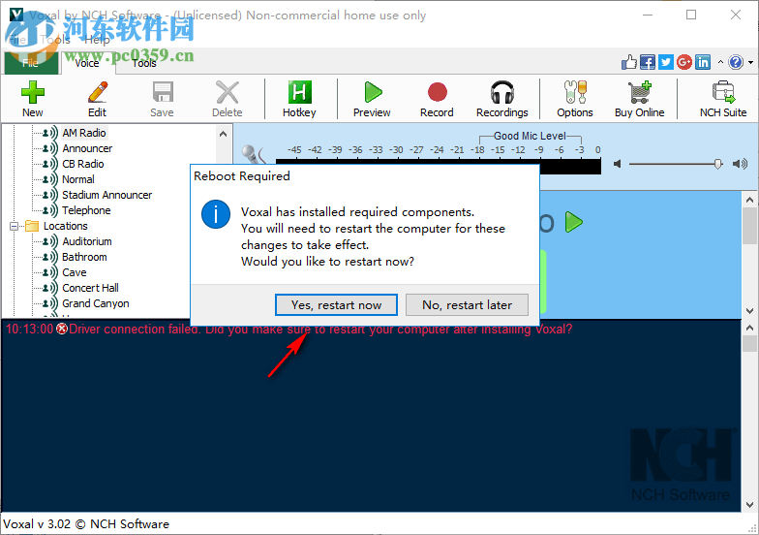The height and width of the screenshot is (535, 759).
Task: Collapse the Locations folder tree node
Action: pyautogui.click(x=14, y=226)
